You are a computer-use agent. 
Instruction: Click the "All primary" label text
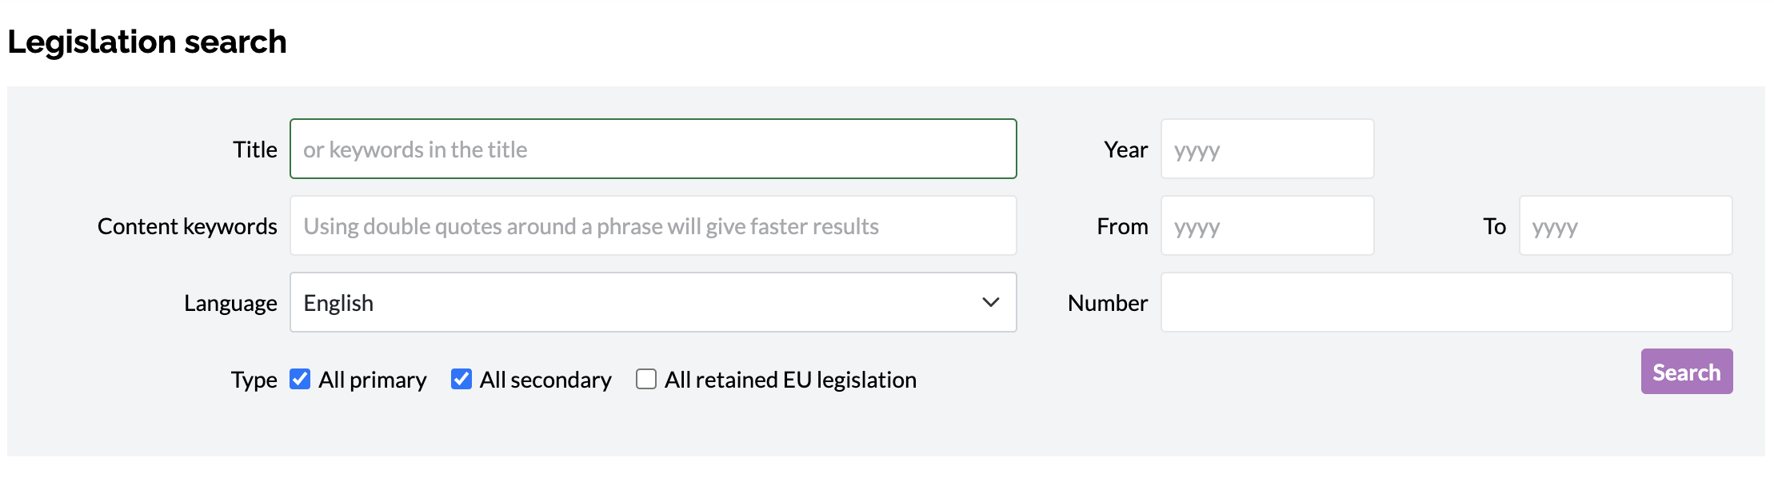(x=373, y=380)
